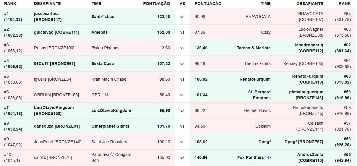Select the Sexta Casa team name
Viewport: 357px width, 166px height.
point(103,64)
